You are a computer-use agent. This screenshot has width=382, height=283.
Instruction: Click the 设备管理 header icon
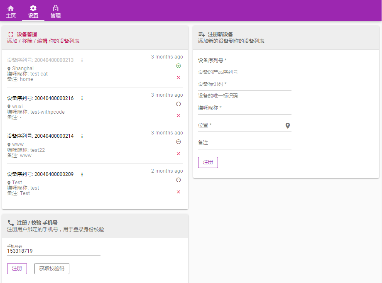pos(11,34)
